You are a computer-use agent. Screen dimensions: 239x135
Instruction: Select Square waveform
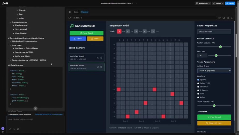click(x=198, y=80)
